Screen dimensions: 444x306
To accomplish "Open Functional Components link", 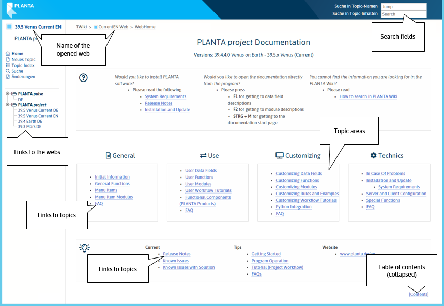I will pyautogui.click(x=208, y=197).
